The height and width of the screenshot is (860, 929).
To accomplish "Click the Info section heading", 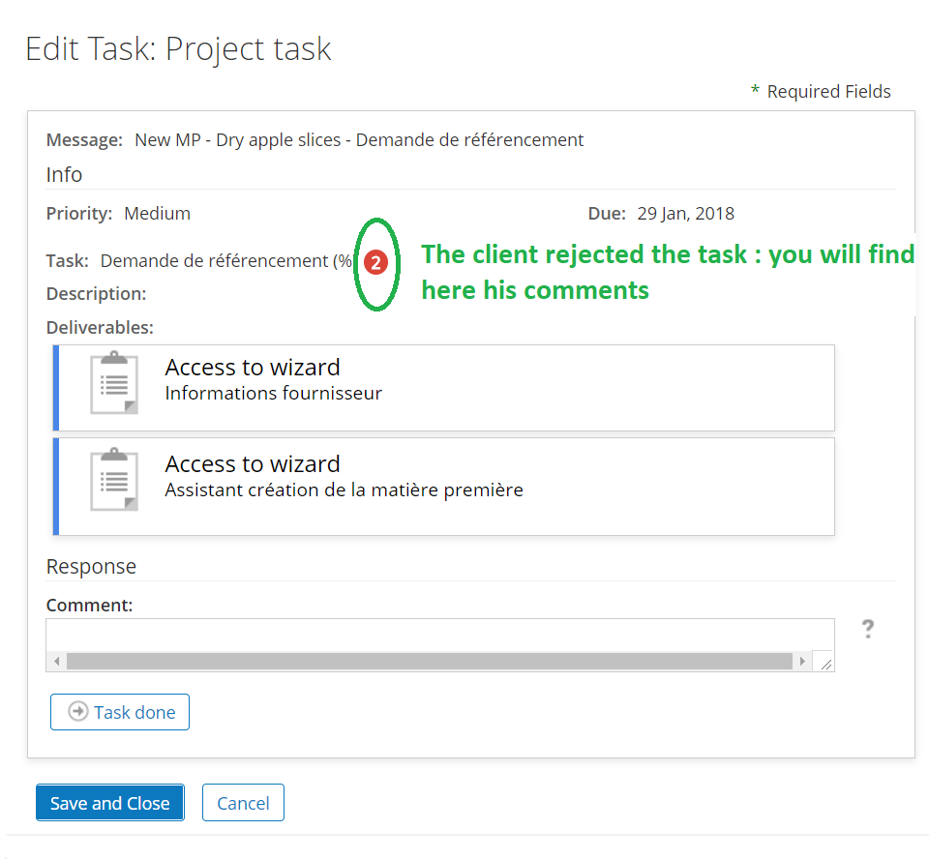I will [64, 175].
